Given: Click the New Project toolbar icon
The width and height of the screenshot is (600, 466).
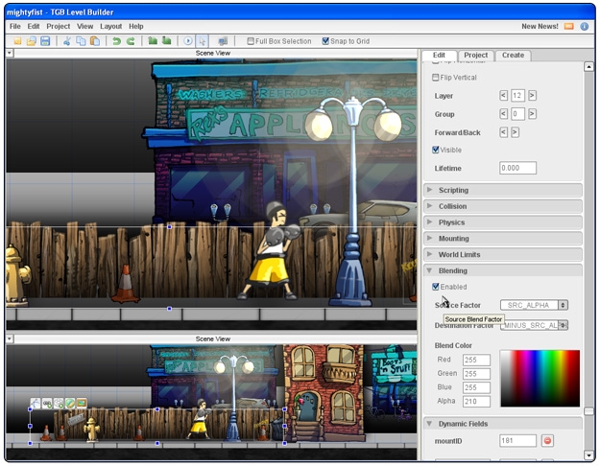Looking at the screenshot, I should coord(17,41).
